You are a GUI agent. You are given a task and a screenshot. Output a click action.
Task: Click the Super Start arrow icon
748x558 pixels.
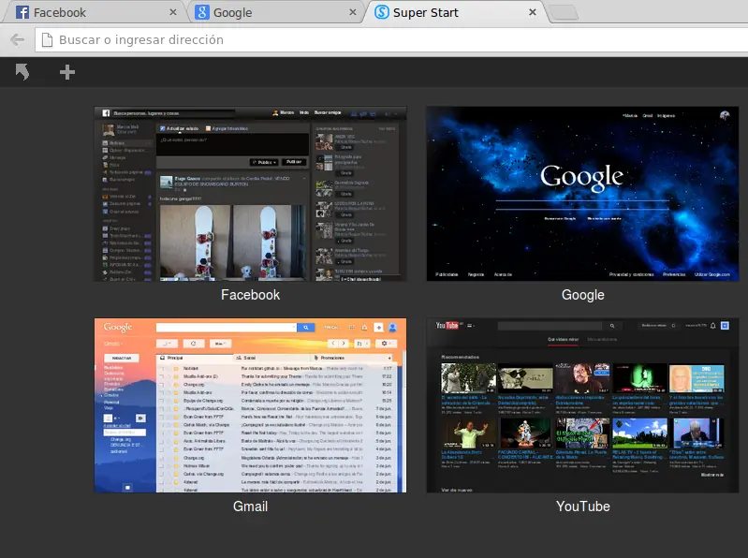click(x=22, y=72)
